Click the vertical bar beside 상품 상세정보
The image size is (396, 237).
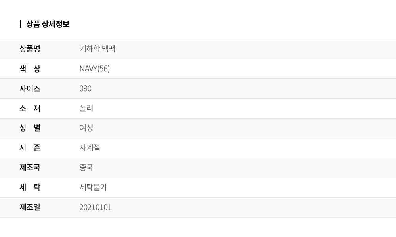20,24
